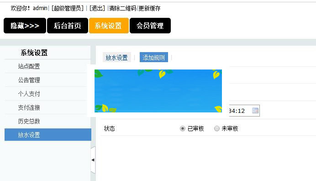The image size is (316, 181).
Task: Click the [退出] logout link
Action: click(x=97, y=8)
